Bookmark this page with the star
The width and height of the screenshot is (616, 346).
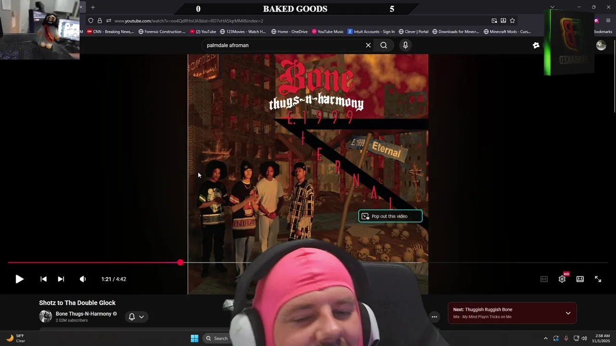[x=512, y=21]
